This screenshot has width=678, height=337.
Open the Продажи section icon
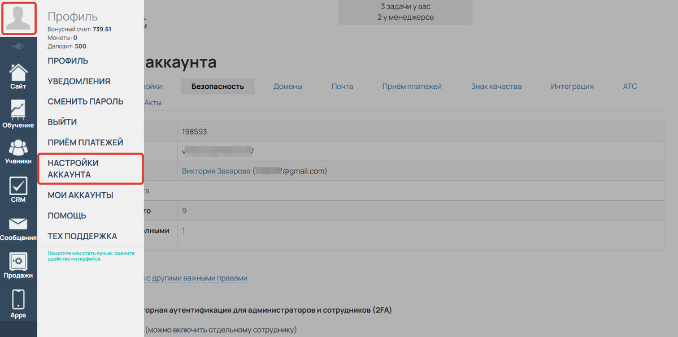[x=18, y=263]
